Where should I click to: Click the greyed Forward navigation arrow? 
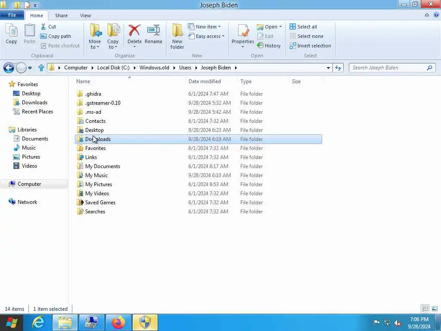21,68
